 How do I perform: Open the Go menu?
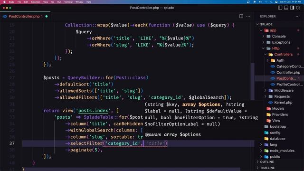point(53,2)
